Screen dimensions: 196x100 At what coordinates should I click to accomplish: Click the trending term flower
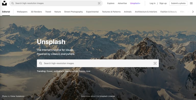[50, 71]
